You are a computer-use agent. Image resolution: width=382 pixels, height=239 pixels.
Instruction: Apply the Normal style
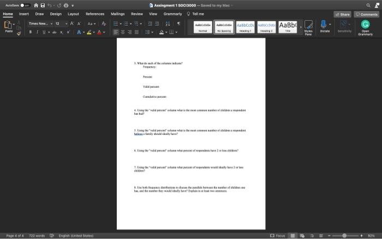[202, 27]
